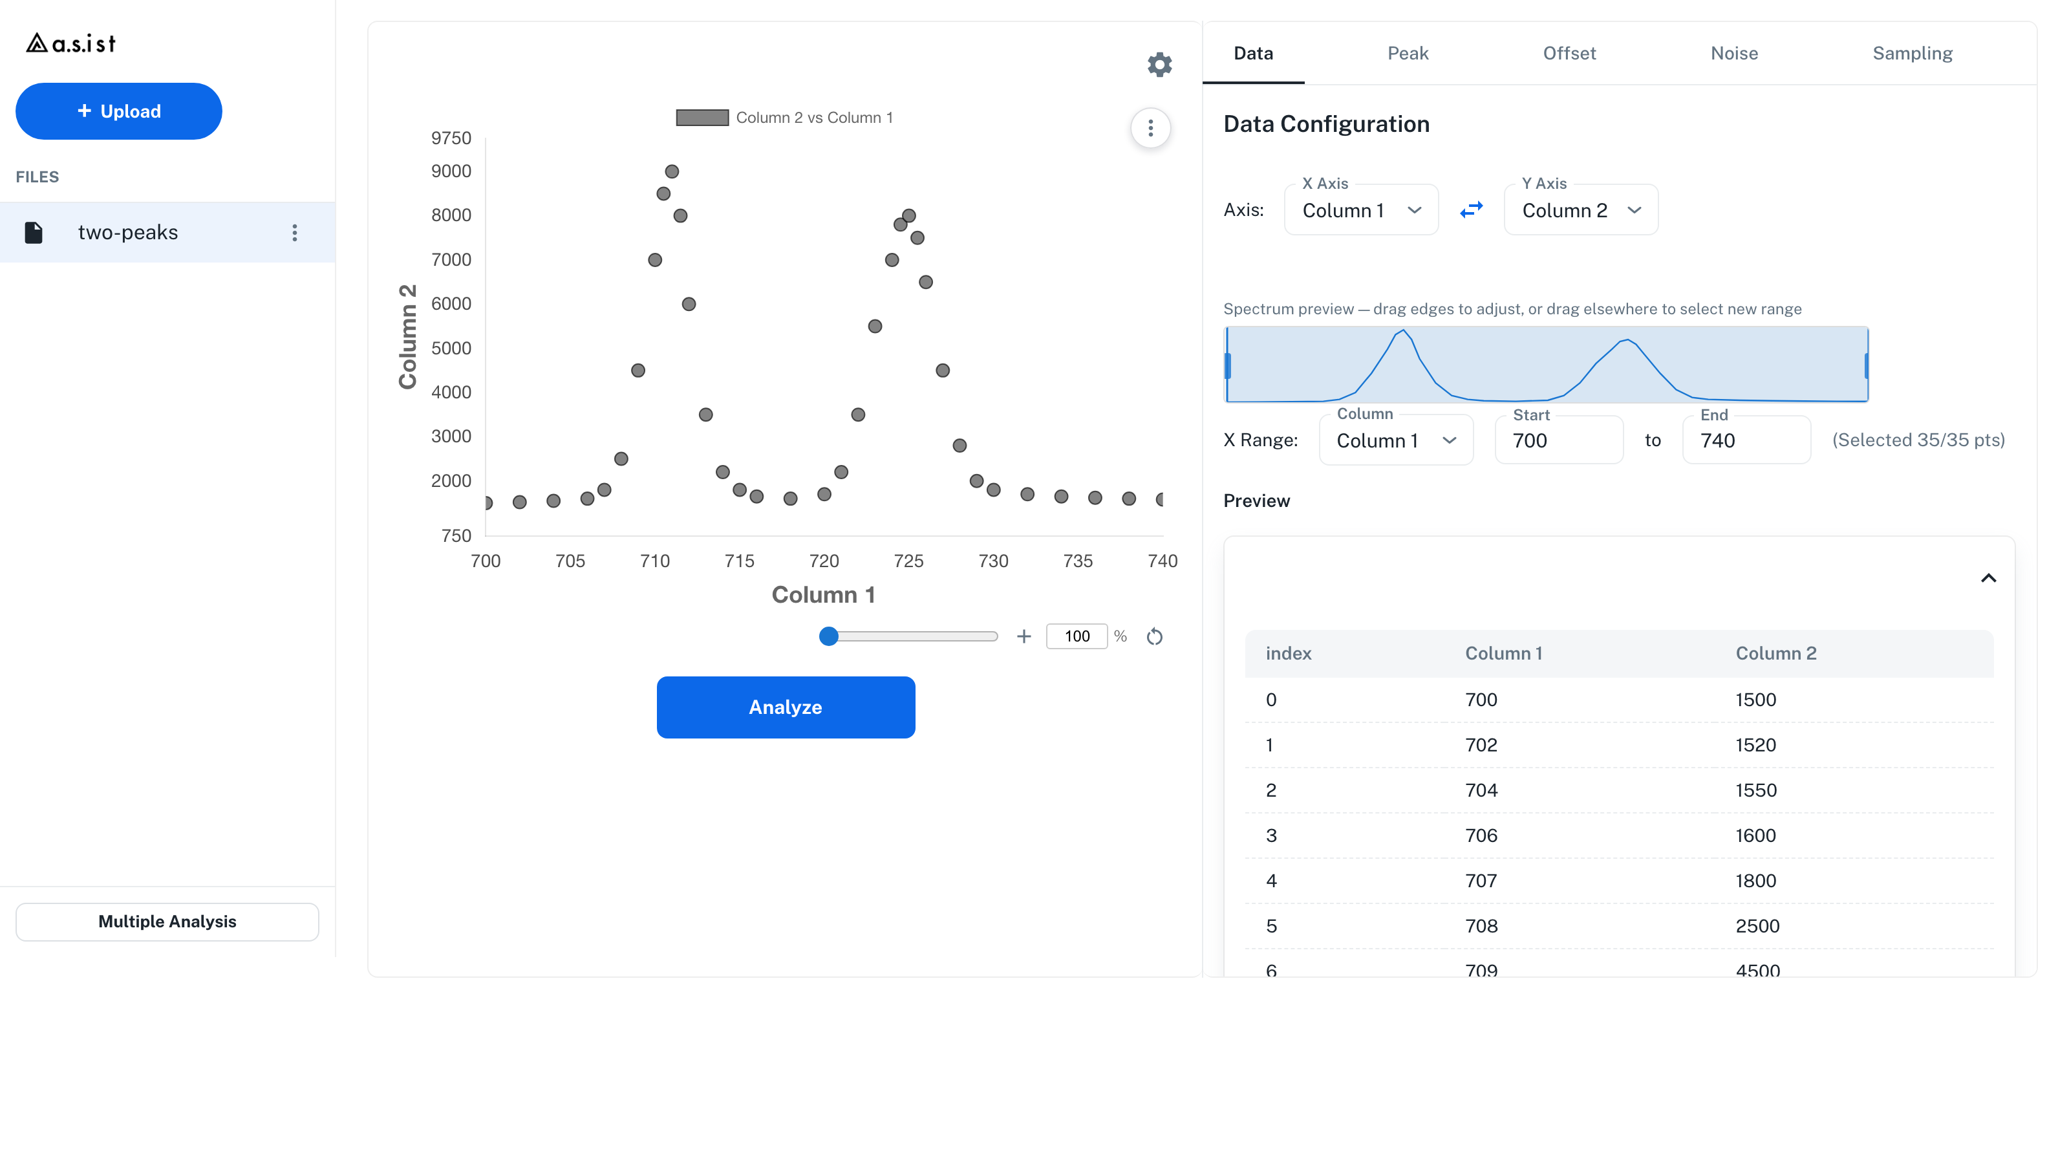Click the table cell showing 1550
The width and height of the screenshot is (2069, 1164).
(1756, 790)
